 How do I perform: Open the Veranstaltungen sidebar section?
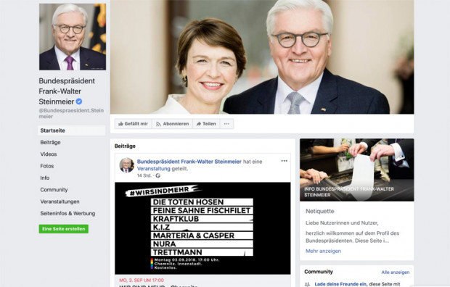click(x=60, y=201)
